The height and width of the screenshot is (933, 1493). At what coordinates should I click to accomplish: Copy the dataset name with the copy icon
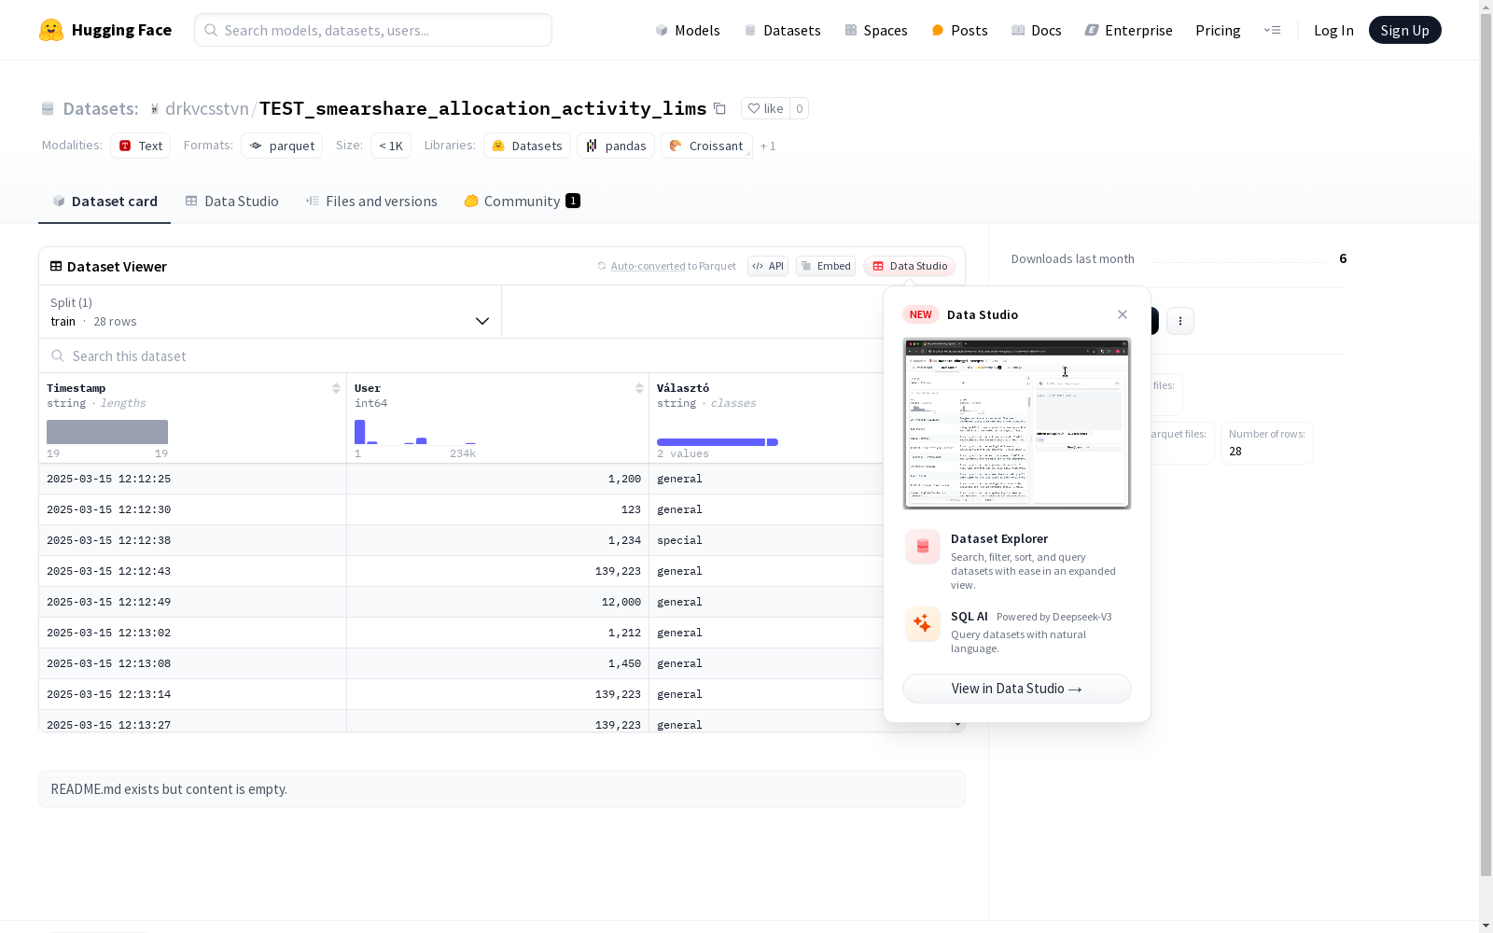(x=719, y=108)
